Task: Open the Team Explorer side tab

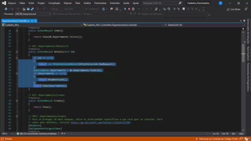Action: [248, 54]
